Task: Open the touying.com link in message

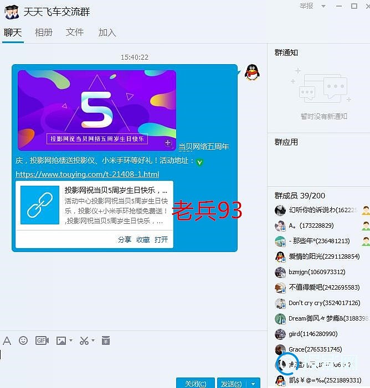Action: (87, 175)
